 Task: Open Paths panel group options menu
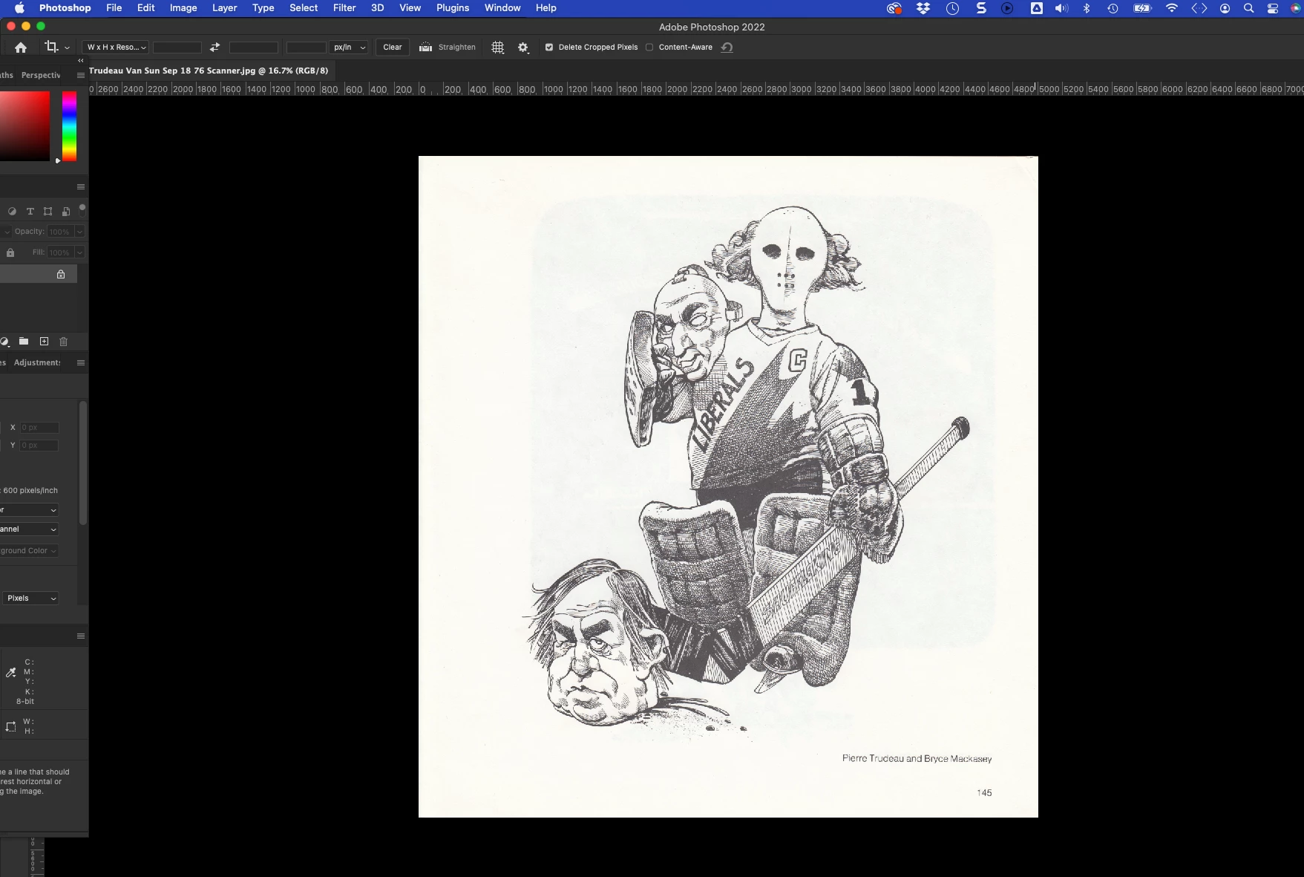pos(81,75)
